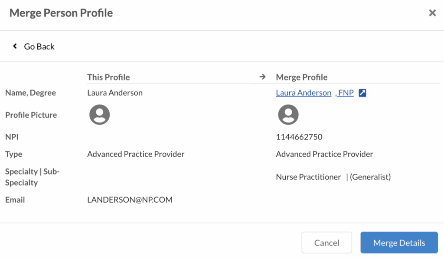
Task: Open external link icon beside FNP
Action: tap(362, 93)
